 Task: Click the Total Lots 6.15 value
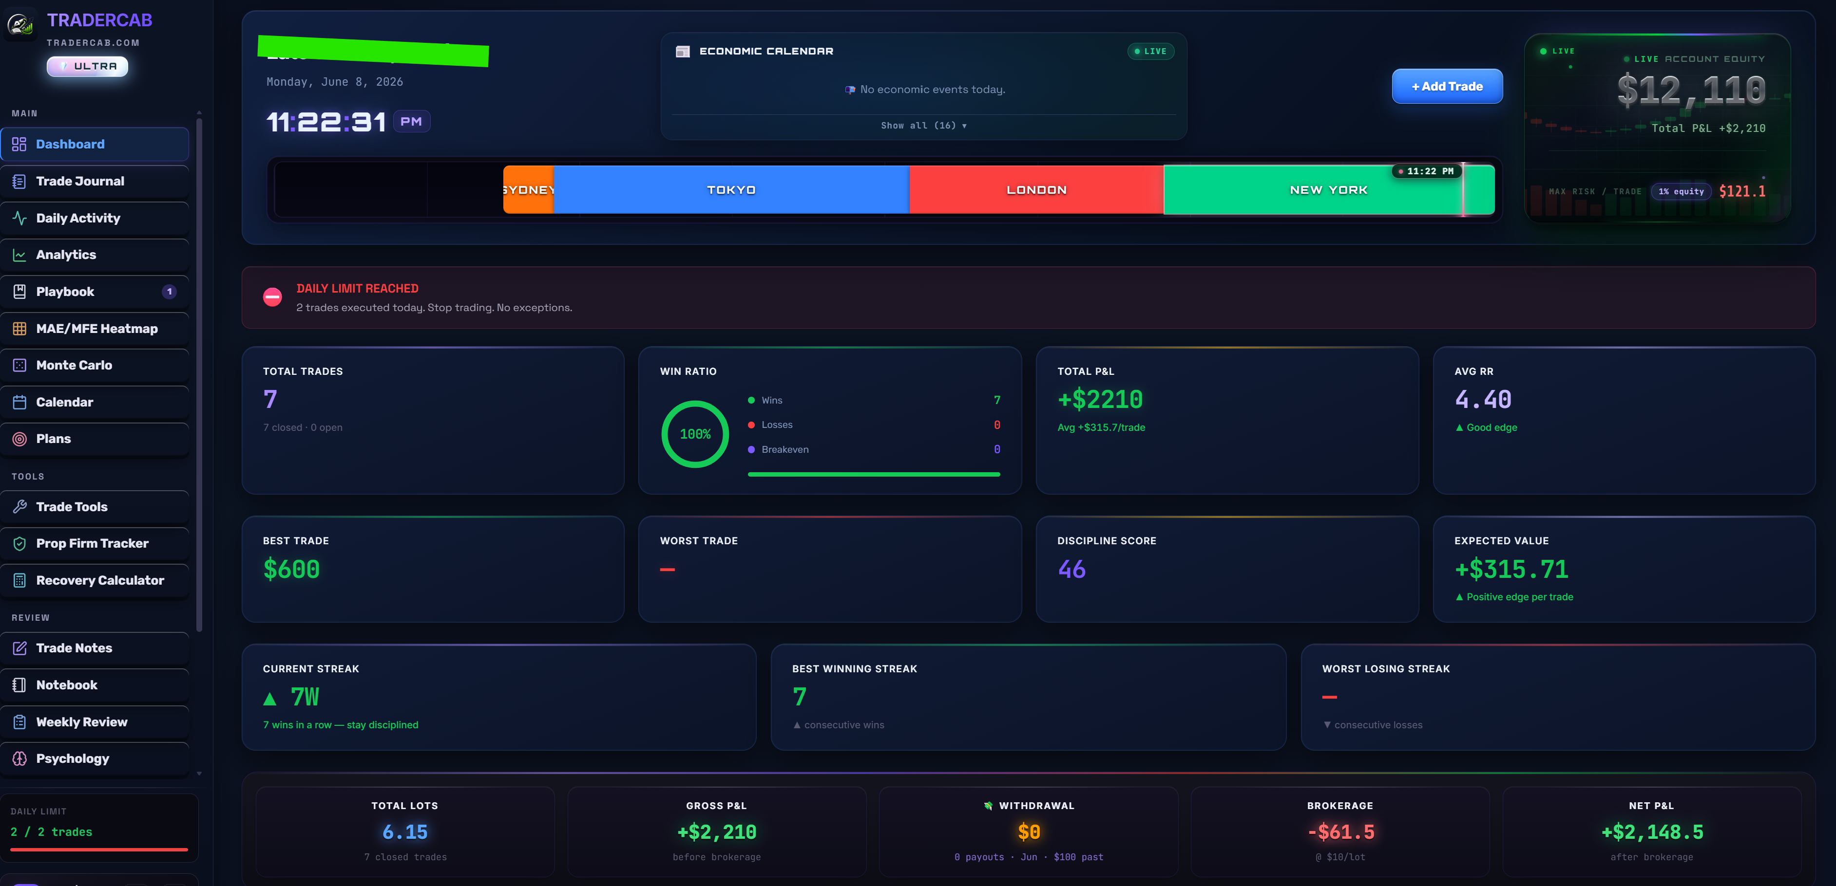click(405, 832)
